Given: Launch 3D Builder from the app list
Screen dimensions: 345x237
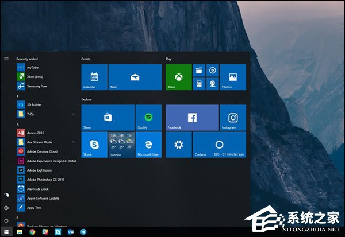Looking at the screenshot, I should click(46, 105).
